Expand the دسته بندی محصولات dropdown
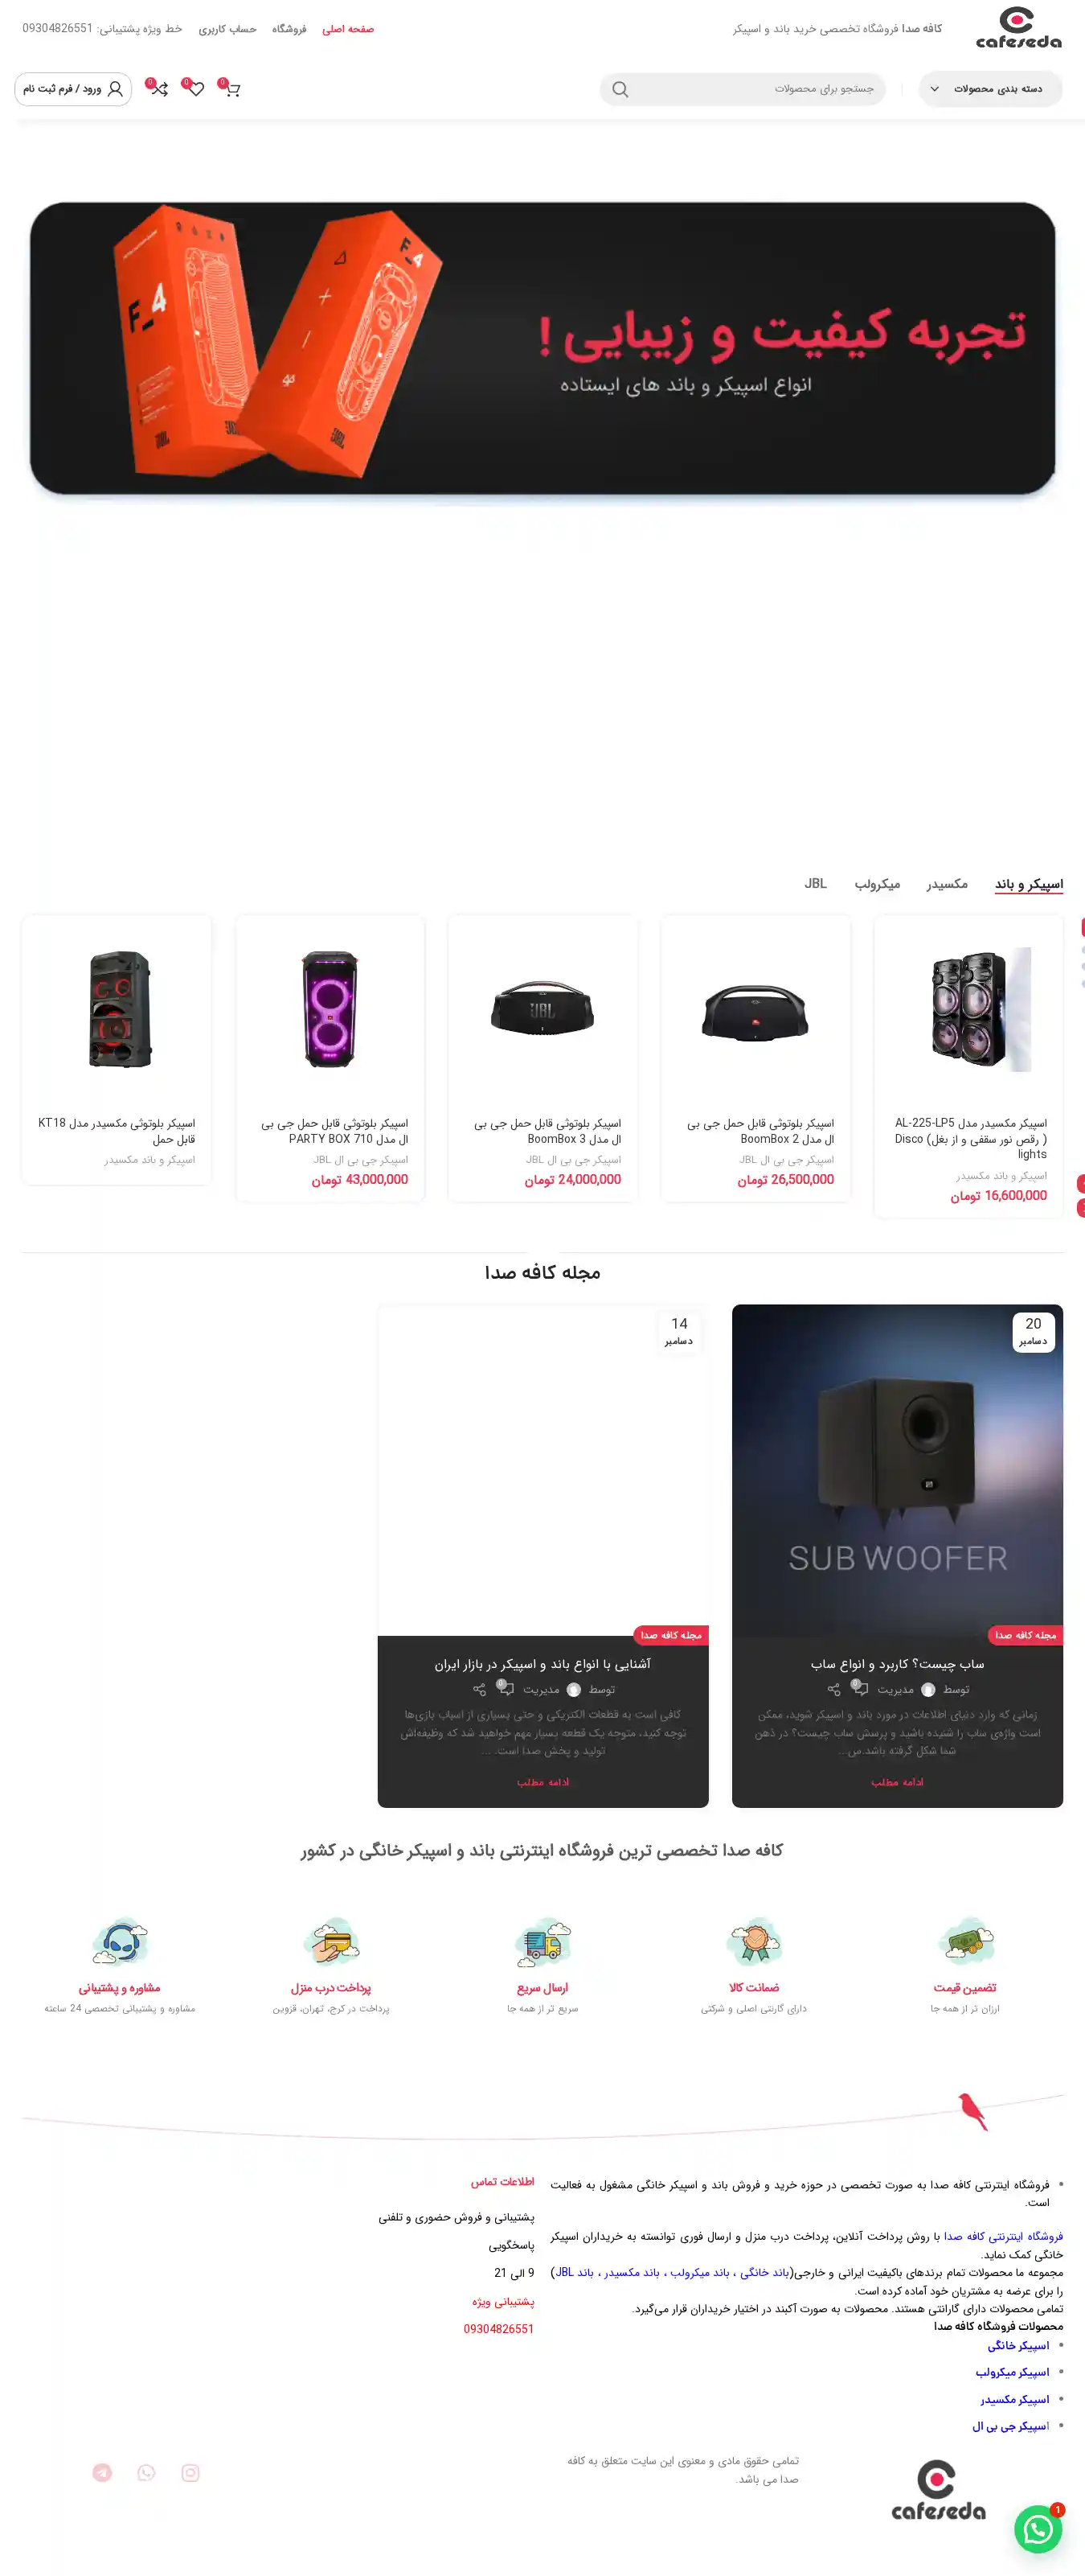The width and height of the screenshot is (1085, 2576). pyautogui.click(x=991, y=89)
